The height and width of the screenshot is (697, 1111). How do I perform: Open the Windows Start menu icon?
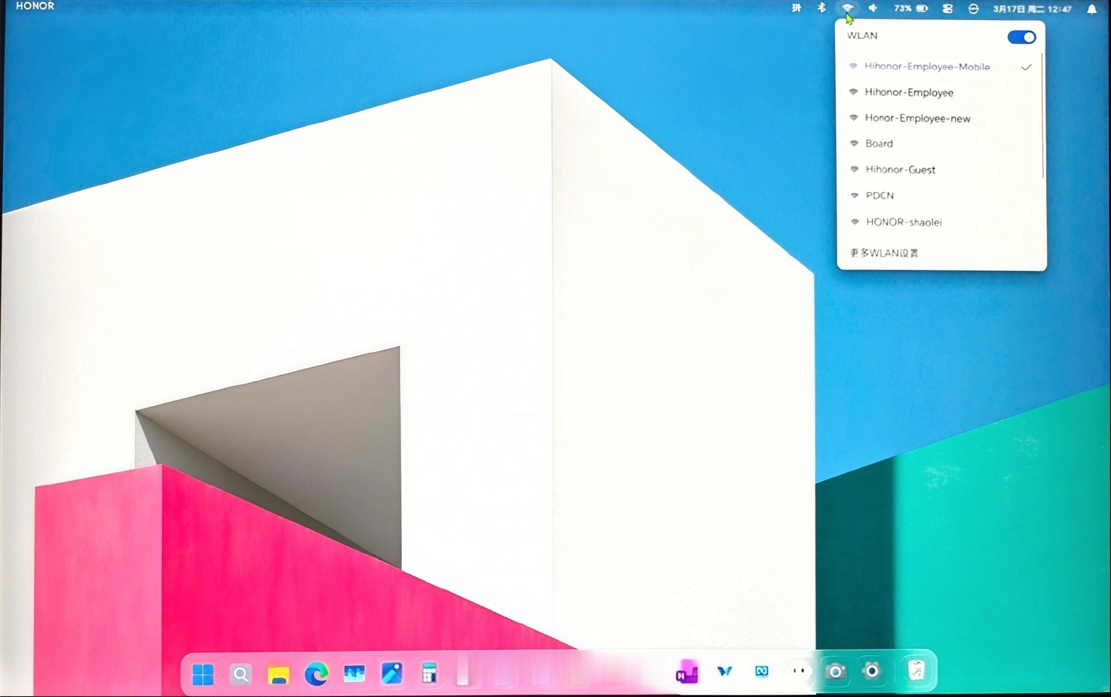pyautogui.click(x=202, y=674)
